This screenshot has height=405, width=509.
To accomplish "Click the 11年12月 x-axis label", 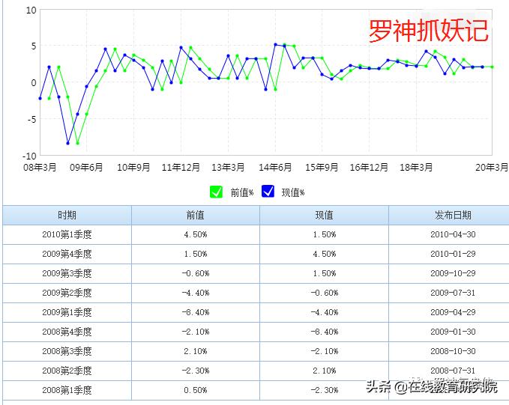I will tap(181, 168).
